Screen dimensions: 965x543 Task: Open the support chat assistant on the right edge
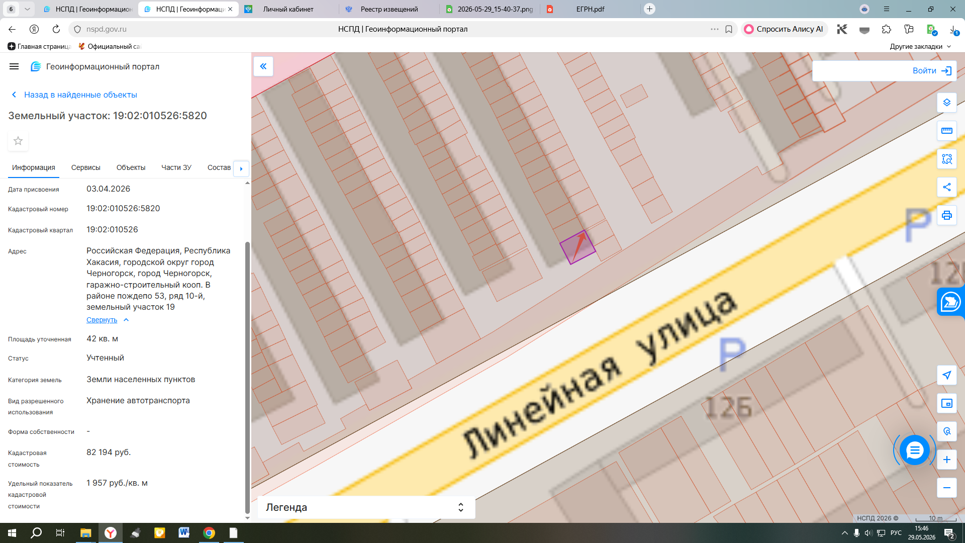point(950,302)
